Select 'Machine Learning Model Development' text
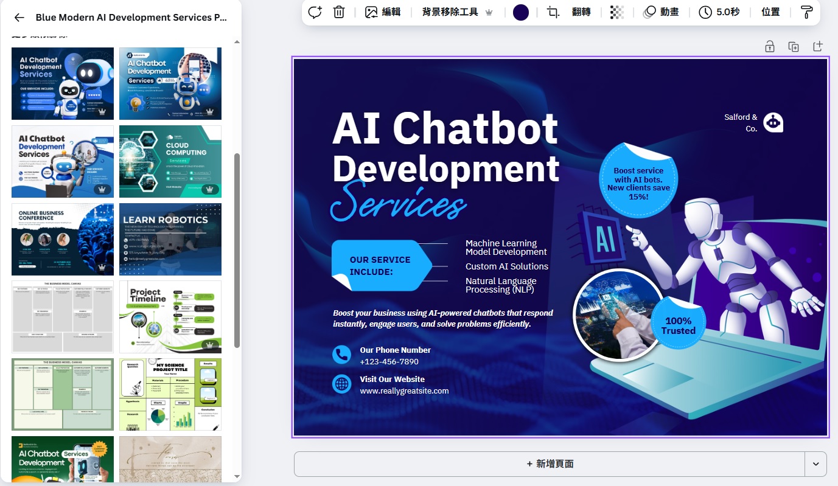Image resolution: width=838 pixels, height=486 pixels. click(x=506, y=248)
